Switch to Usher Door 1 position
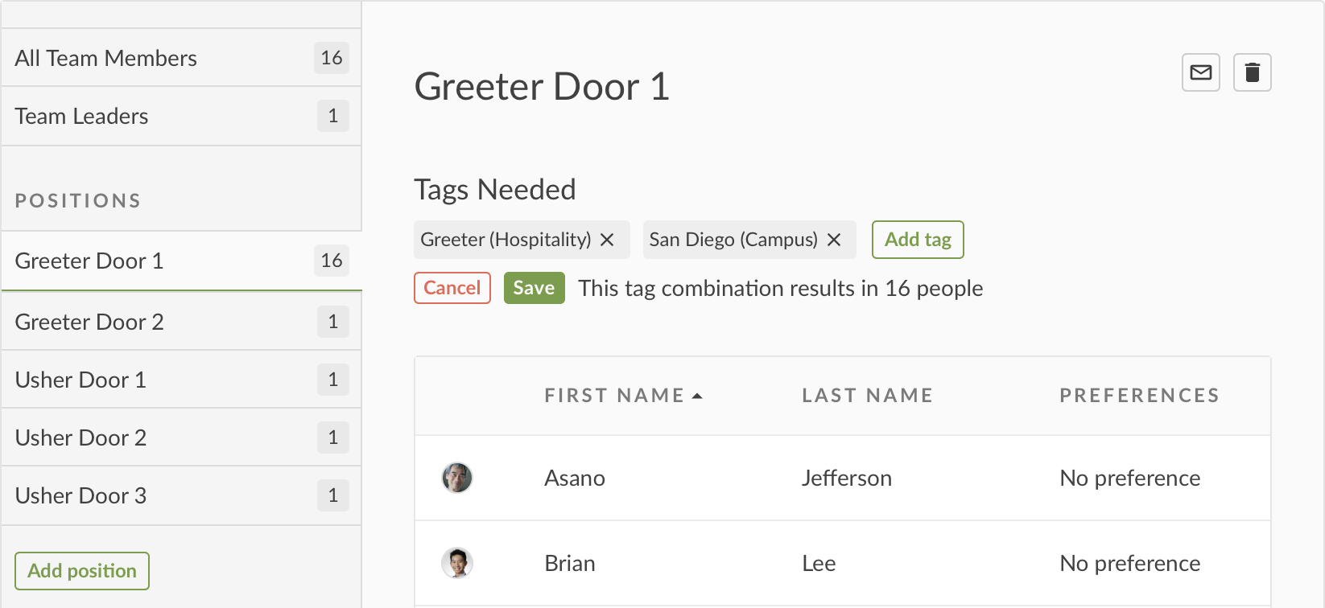 point(181,380)
